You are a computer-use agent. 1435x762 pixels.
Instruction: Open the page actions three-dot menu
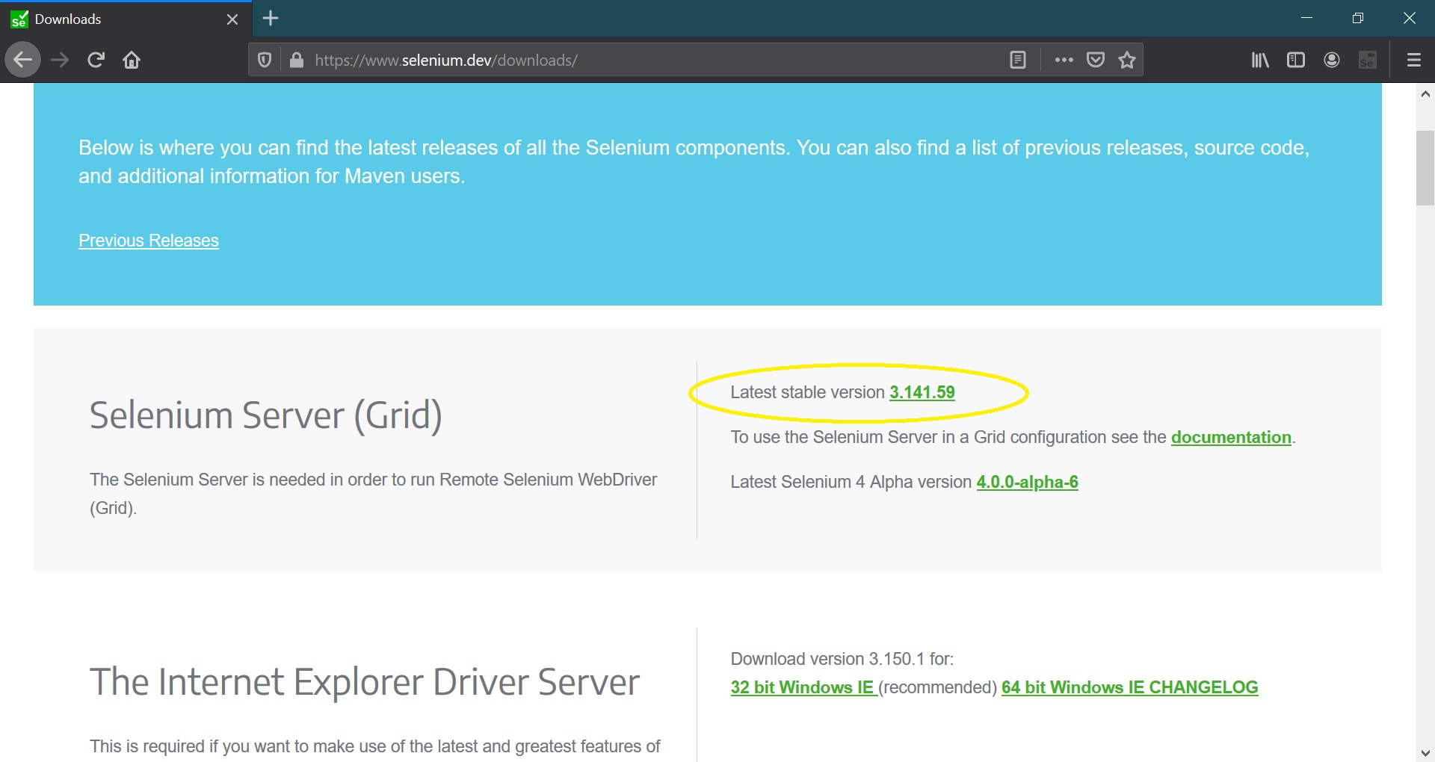(x=1064, y=60)
